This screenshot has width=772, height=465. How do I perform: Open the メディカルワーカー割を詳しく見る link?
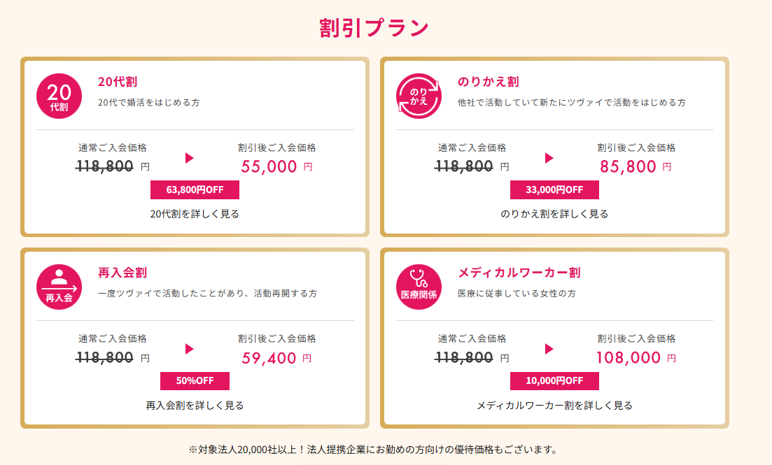pos(554,405)
